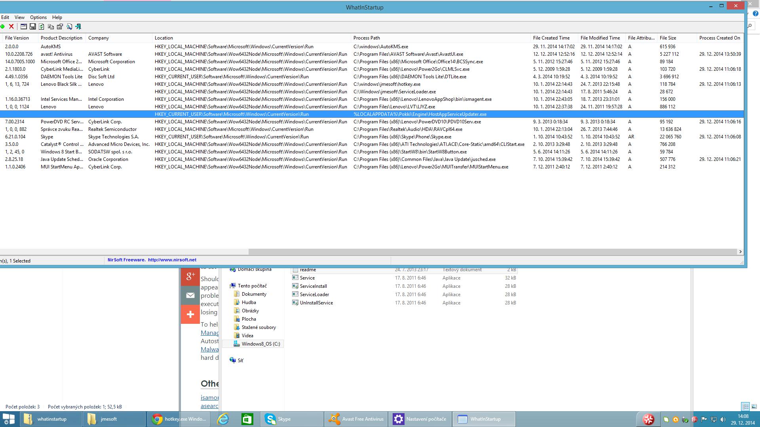Click the green Enable startup item icon
This screenshot has height=427, width=760.
[x=3, y=26]
